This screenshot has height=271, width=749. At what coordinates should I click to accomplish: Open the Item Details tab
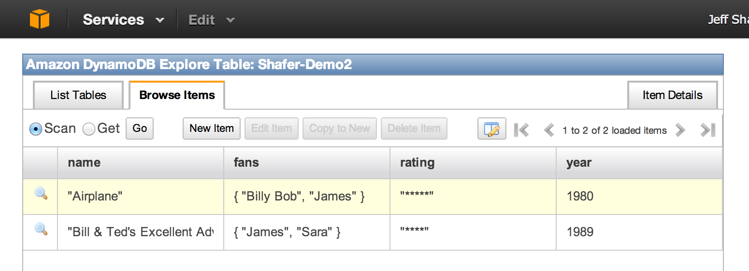(x=672, y=95)
